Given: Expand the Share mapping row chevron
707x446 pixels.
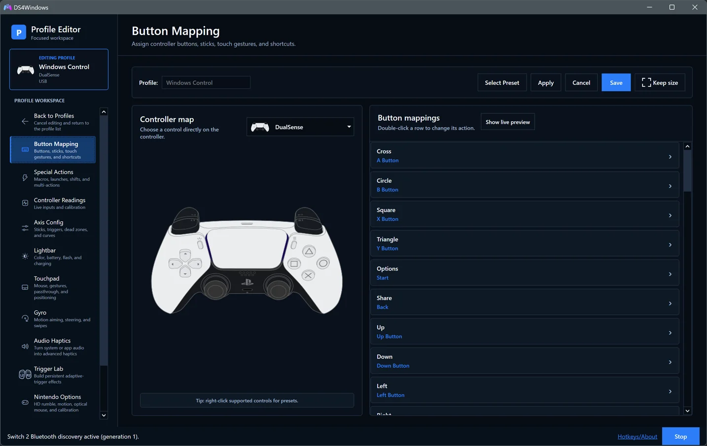Looking at the screenshot, I should [x=670, y=304].
